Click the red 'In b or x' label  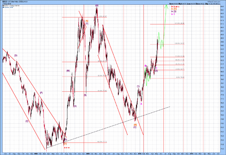click(175, 7)
